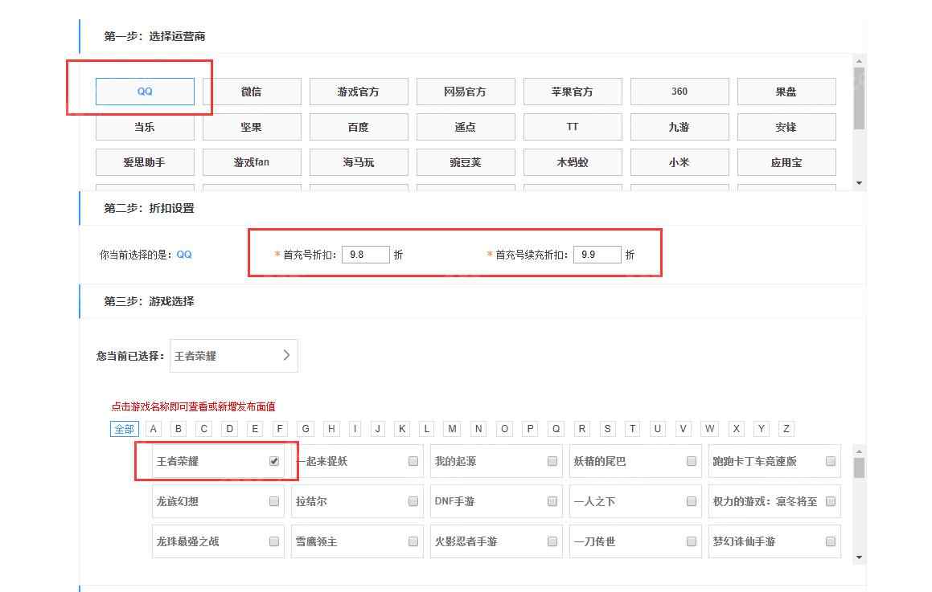The image size is (932, 592).
Task: Click the operator list scroll-down arrow
Action: [x=859, y=183]
